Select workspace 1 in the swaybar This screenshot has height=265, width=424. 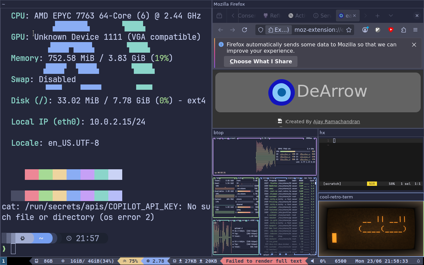[x=3, y=261]
